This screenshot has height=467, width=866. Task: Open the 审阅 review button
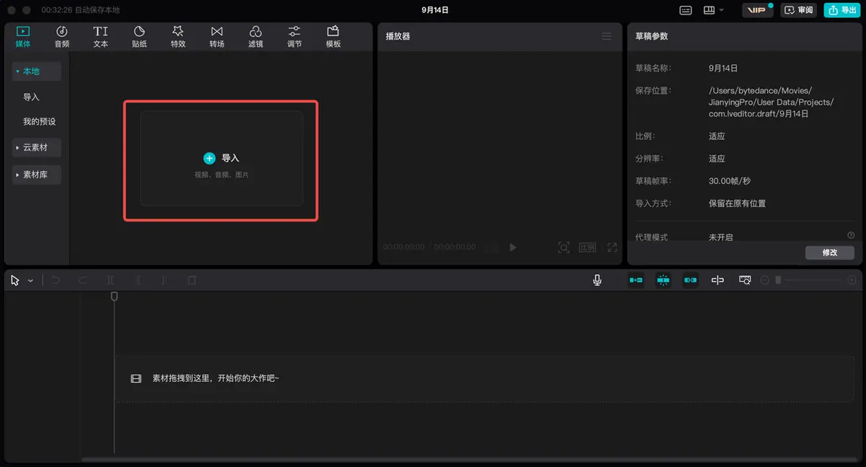(799, 10)
